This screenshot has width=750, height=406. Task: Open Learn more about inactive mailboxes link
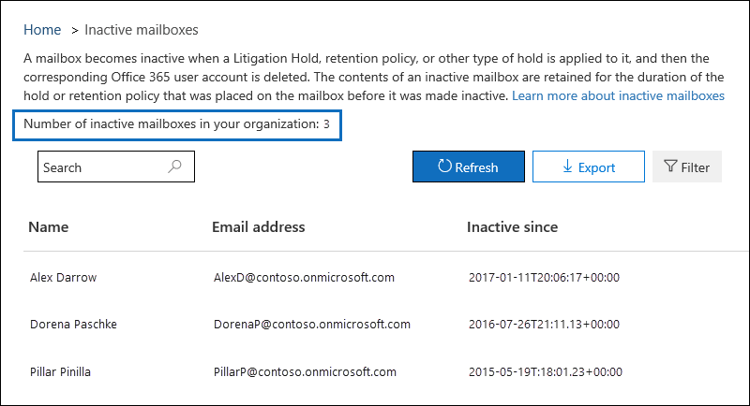click(x=618, y=95)
